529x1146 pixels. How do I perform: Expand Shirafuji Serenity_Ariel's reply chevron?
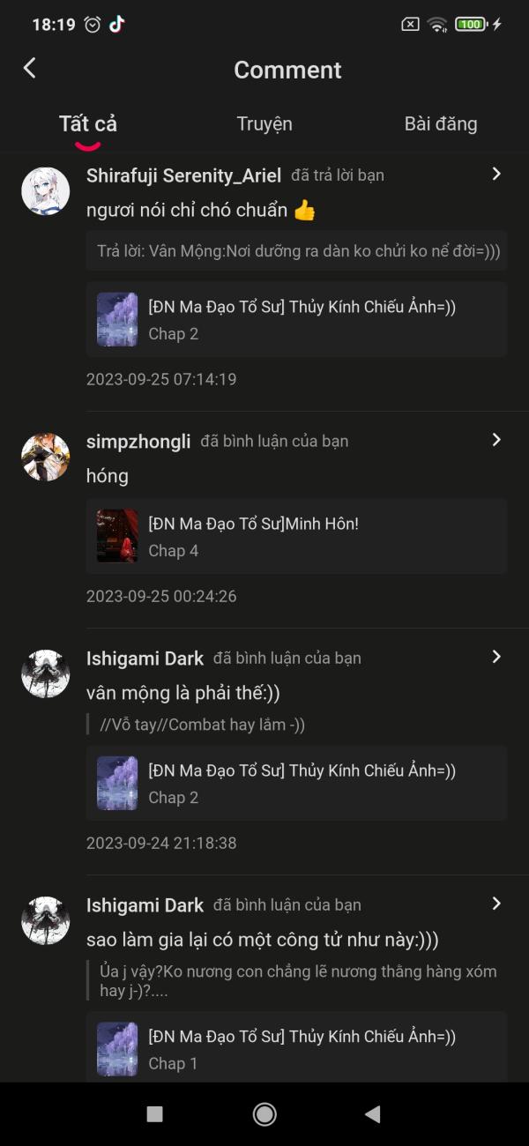coord(496,175)
